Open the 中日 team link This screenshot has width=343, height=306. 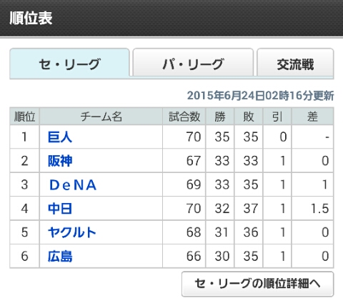click(60, 209)
